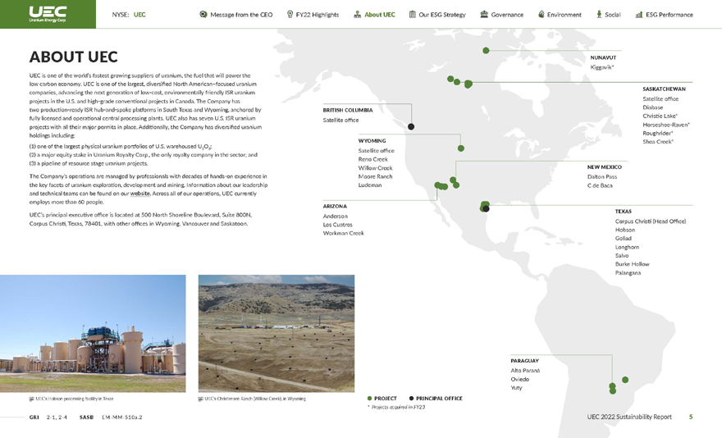Click 'Palangana' in Texas list
Viewport: 722px width, 438px height.
coord(628,273)
